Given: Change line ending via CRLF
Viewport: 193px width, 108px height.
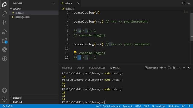Looking at the screenshot, I should click(x=146, y=106).
